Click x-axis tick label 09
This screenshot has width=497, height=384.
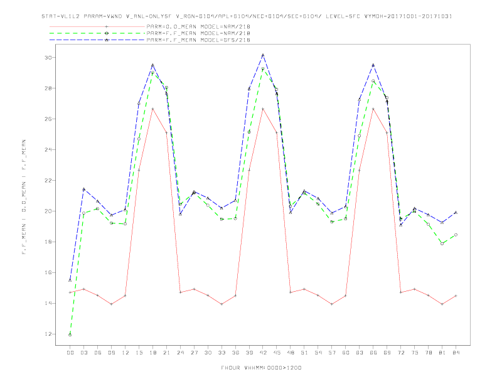[x=111, y=353]
